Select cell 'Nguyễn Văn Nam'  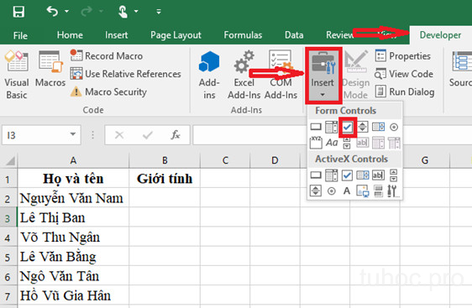pyautogui.click(x=73, y=198)
